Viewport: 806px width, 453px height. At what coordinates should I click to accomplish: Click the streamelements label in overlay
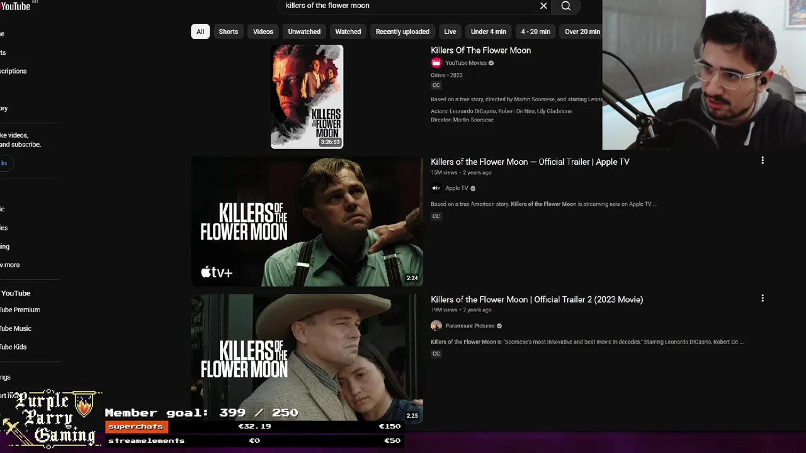point(146,440)
